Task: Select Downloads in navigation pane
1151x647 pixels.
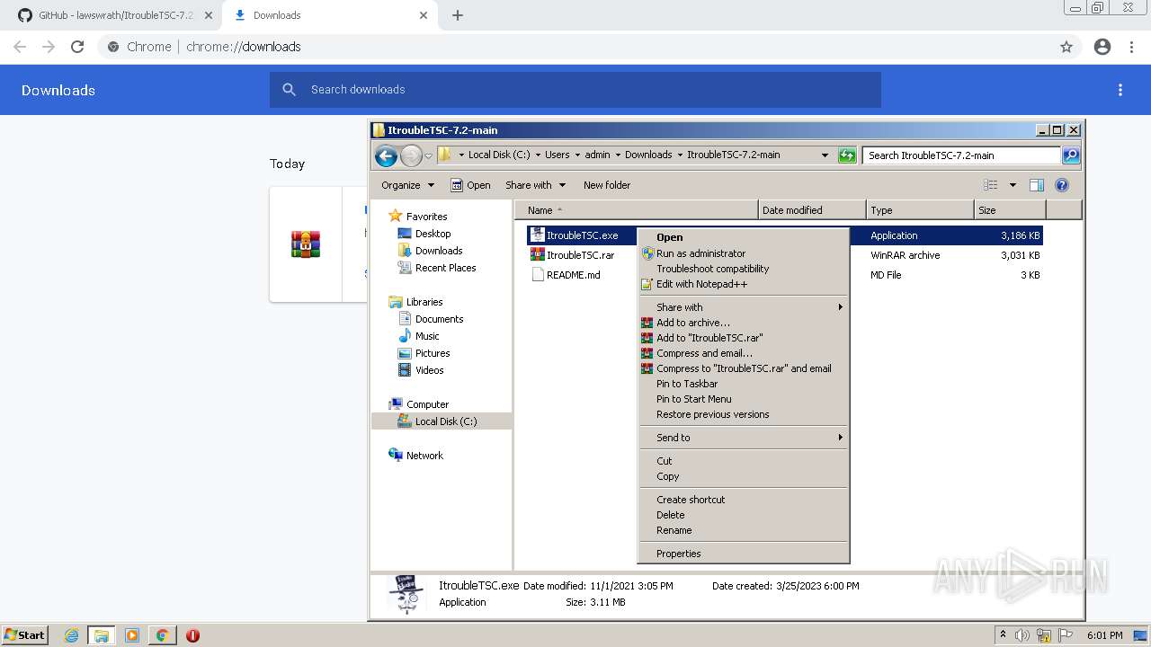Action: coord(430,251)
